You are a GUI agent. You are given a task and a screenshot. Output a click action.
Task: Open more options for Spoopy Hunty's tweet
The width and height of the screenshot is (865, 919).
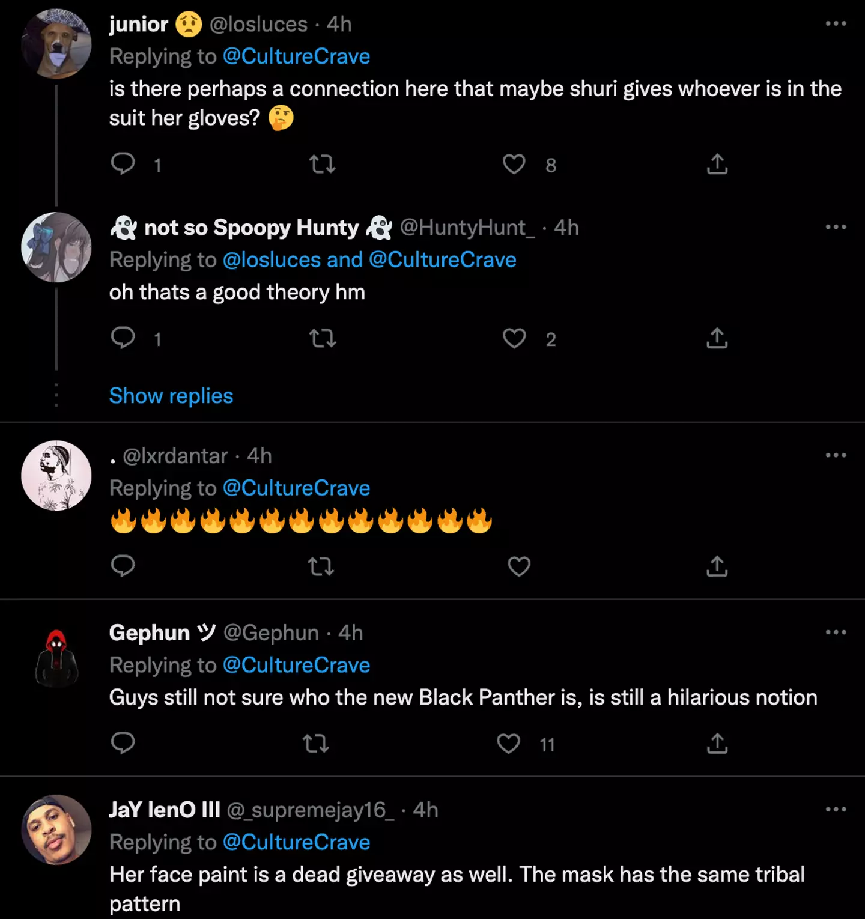[835, 226]
